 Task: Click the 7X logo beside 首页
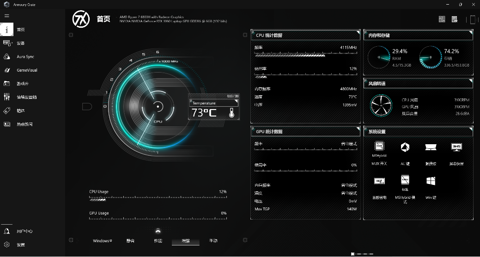[x=81, y=19]
